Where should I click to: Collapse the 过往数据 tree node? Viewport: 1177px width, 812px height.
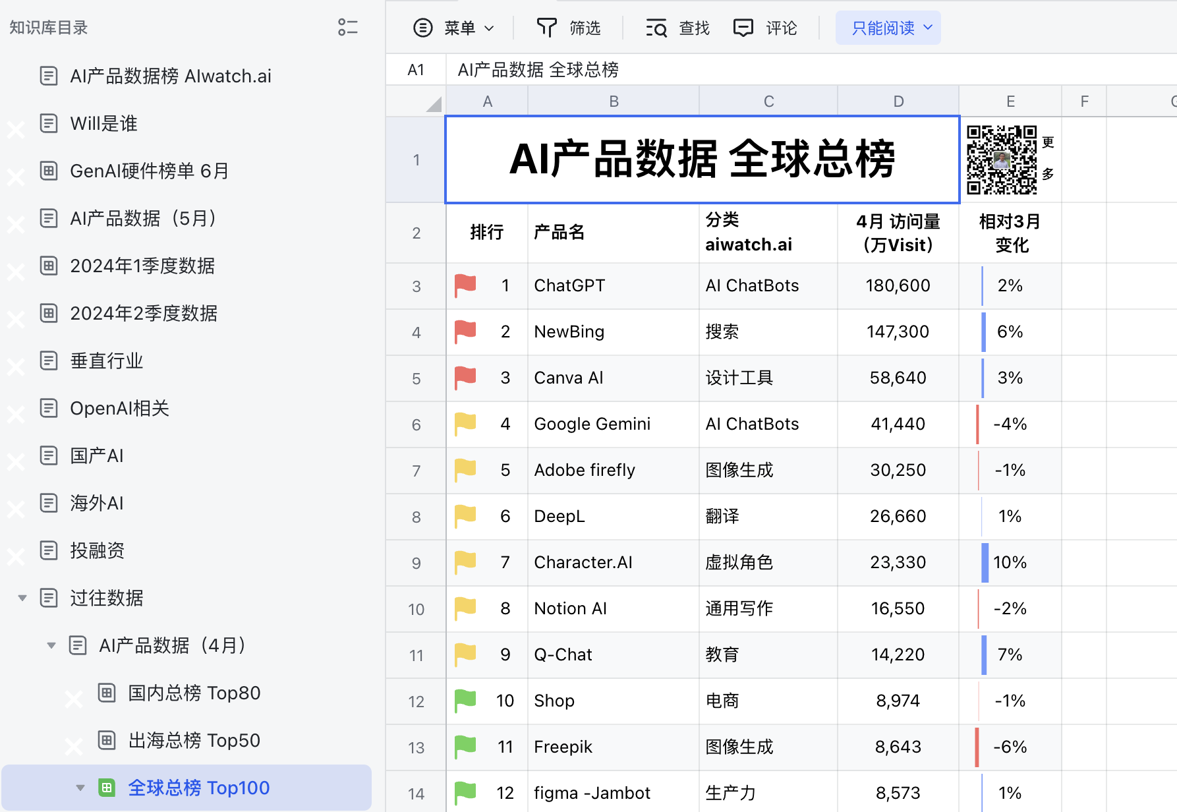[x=22, y=598]
